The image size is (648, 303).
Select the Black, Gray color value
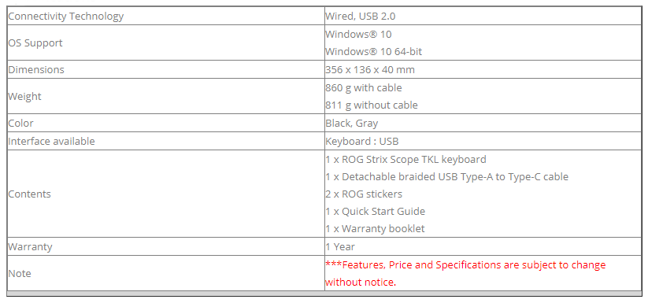coord(352,123)
